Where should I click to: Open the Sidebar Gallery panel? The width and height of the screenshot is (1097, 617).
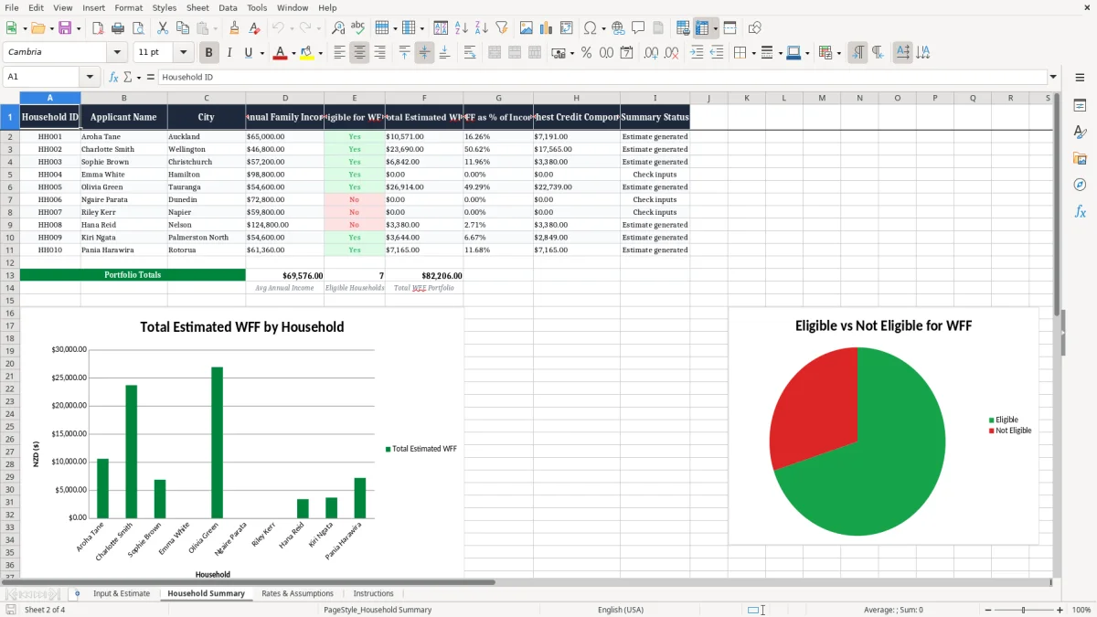click(x=1080, y=159)
